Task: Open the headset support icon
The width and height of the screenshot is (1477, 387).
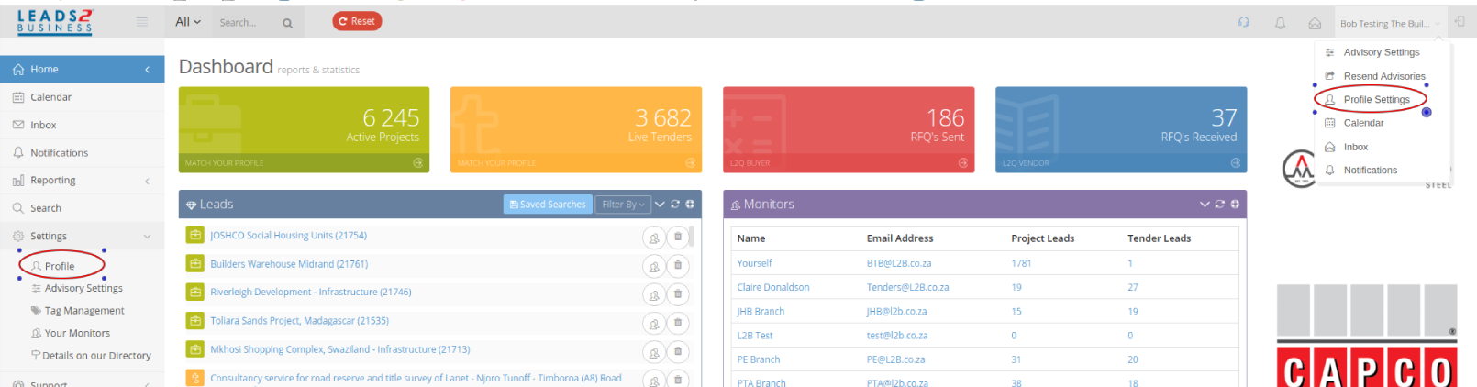Action: click(1244, 23)
